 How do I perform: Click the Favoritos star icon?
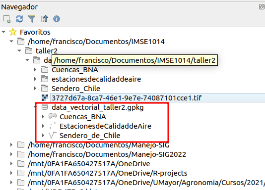tap(13, 32)
